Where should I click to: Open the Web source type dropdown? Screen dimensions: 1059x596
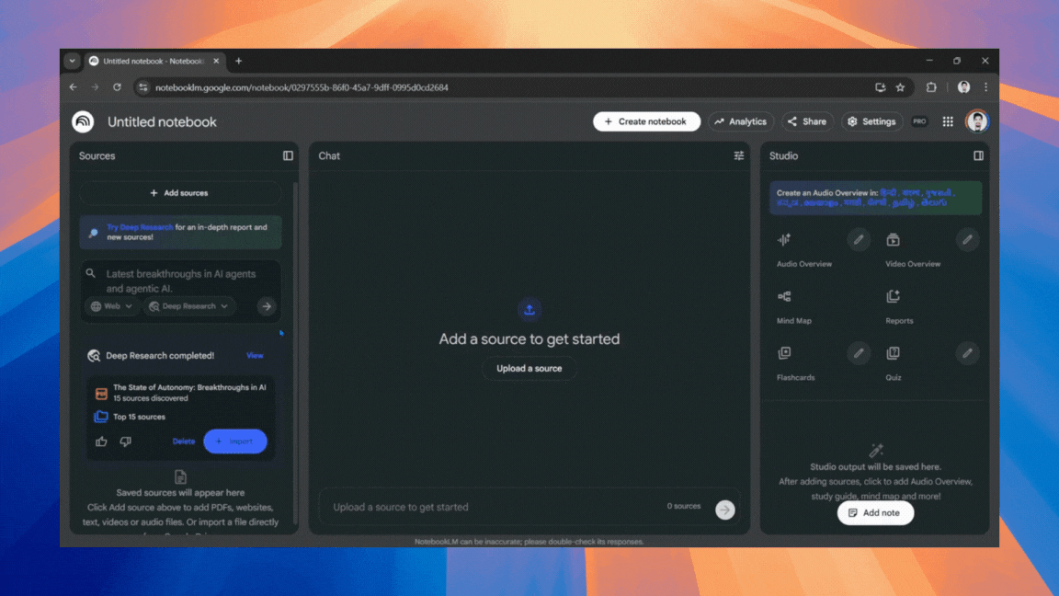click(x=111, y=306)
